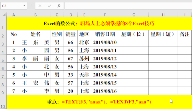Click the Enter checkmark formula bar icon
This screenshot has width=192, height=109.
[x=50, y=6]
